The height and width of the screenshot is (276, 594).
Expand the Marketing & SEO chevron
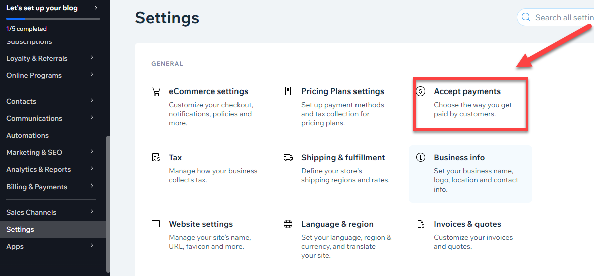92,152
